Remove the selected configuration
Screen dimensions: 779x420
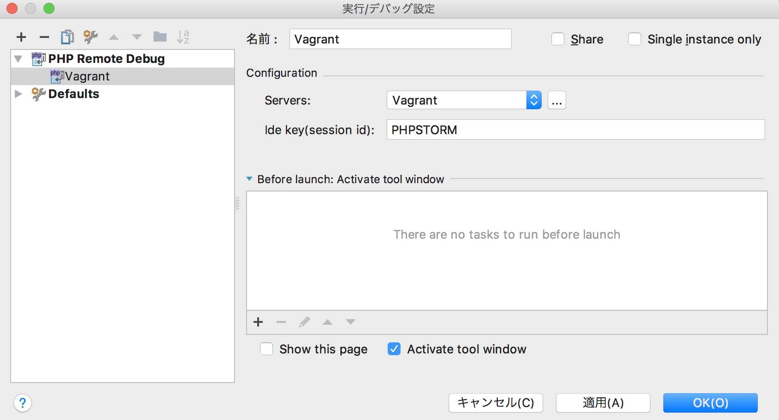(x=44, y=37)
